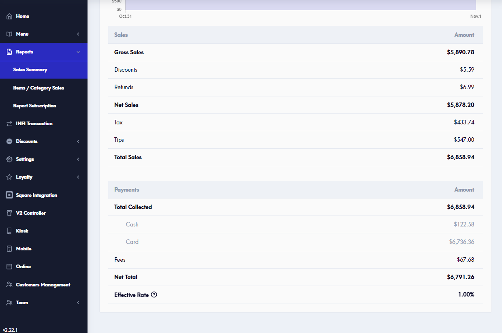Click the Discounts row in Sales table
The image size is (502, 333).
pos(295,70)
